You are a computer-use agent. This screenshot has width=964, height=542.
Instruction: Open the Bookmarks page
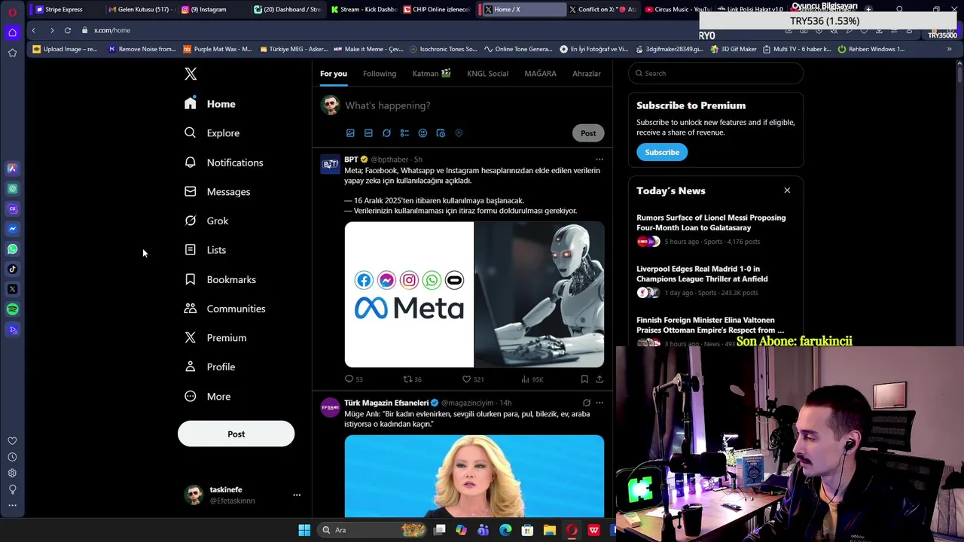(x=220, y=279)
